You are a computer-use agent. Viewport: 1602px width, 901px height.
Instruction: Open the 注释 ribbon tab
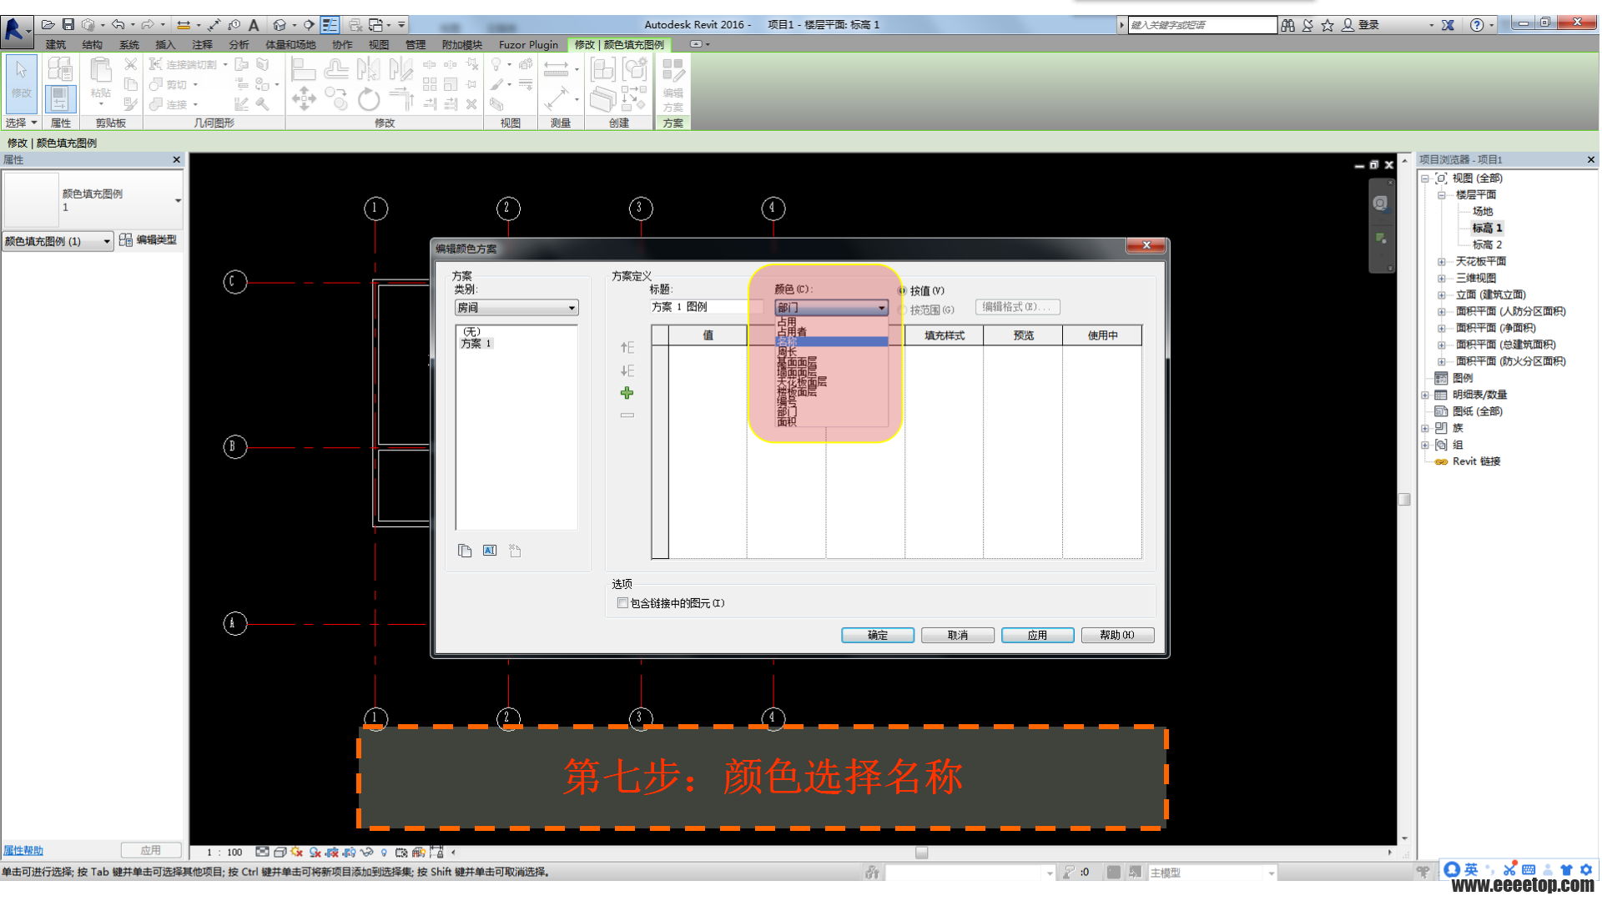(202, 45)
